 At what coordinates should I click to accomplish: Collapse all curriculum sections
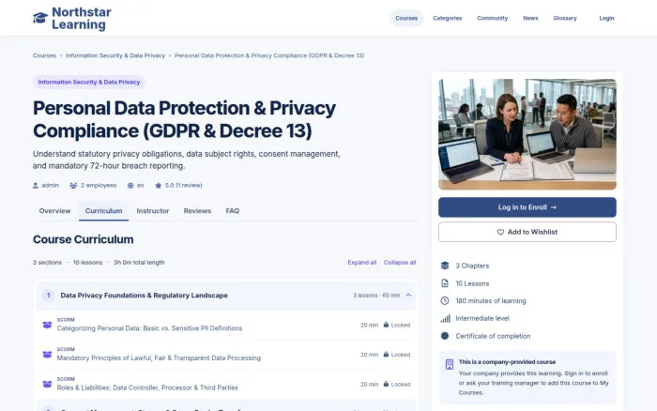coord(400,262)
